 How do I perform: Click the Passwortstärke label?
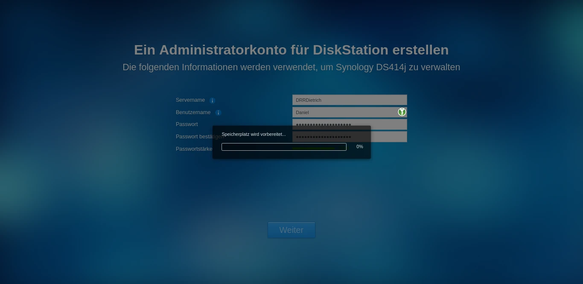[x=194, y=149]
